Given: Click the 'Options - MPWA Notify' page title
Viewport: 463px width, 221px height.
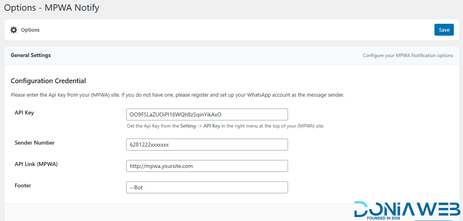Looking at the screenshot, I should point(52,8).
